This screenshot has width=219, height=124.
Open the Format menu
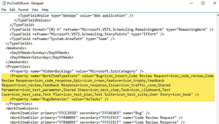click(x=23, y=10)
